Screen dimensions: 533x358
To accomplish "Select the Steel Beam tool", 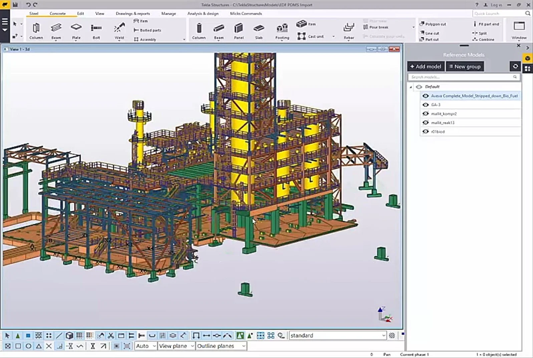I will pyautogui.click(x=56, y=31).
